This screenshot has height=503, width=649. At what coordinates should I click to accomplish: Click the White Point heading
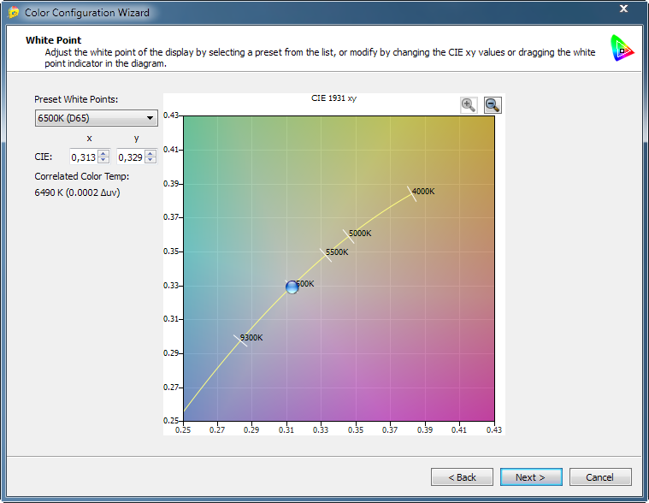[53, 40]
